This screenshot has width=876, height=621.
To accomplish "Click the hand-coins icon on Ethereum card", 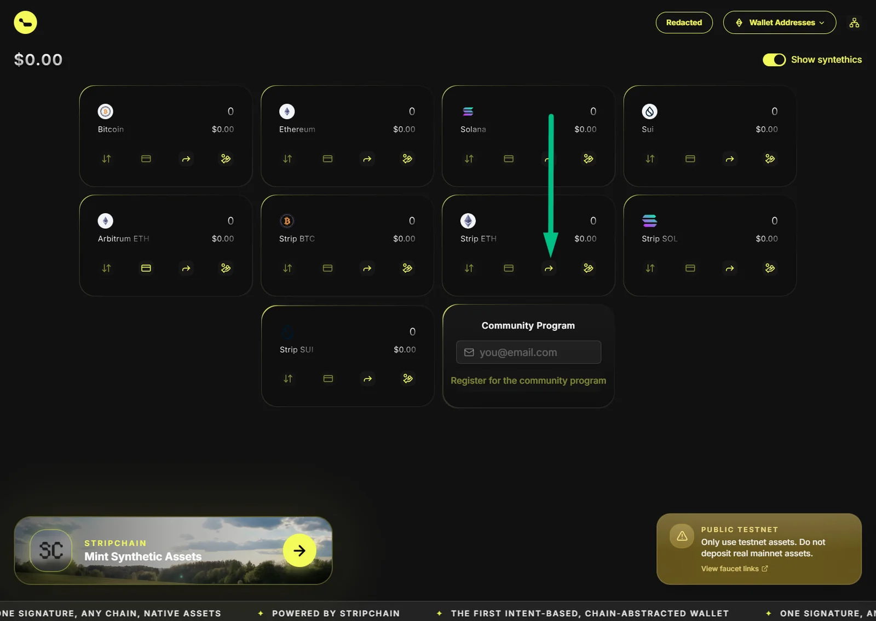I will pos(407,159).
